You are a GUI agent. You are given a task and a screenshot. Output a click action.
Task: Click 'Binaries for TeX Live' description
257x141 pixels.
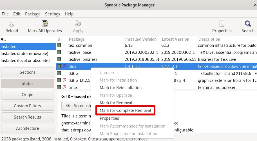[x=217, y=59]
